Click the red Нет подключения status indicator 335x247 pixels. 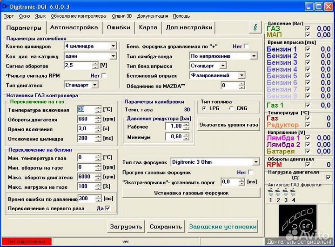pos(27,242)
